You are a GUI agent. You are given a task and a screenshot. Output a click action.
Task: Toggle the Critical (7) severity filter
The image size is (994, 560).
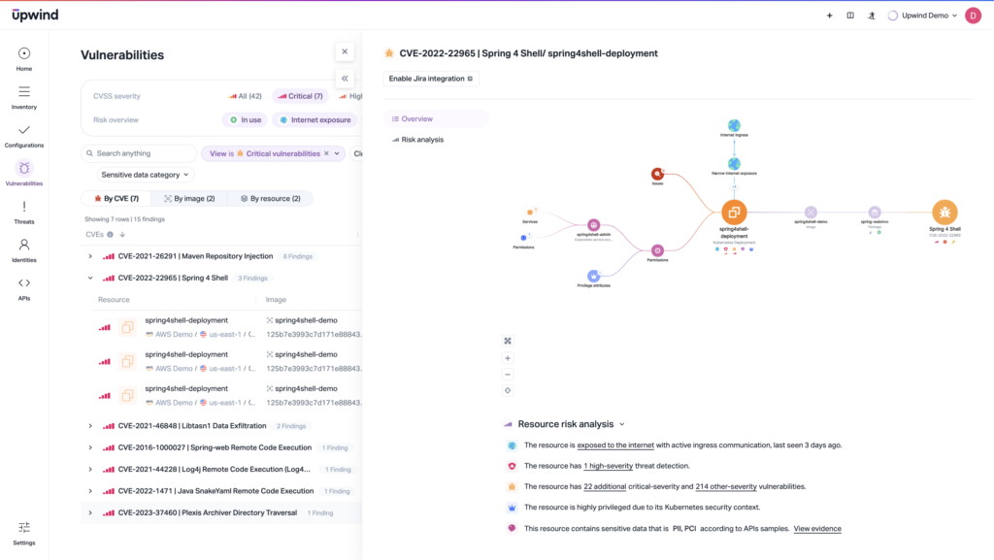click(x=301, y=96)
